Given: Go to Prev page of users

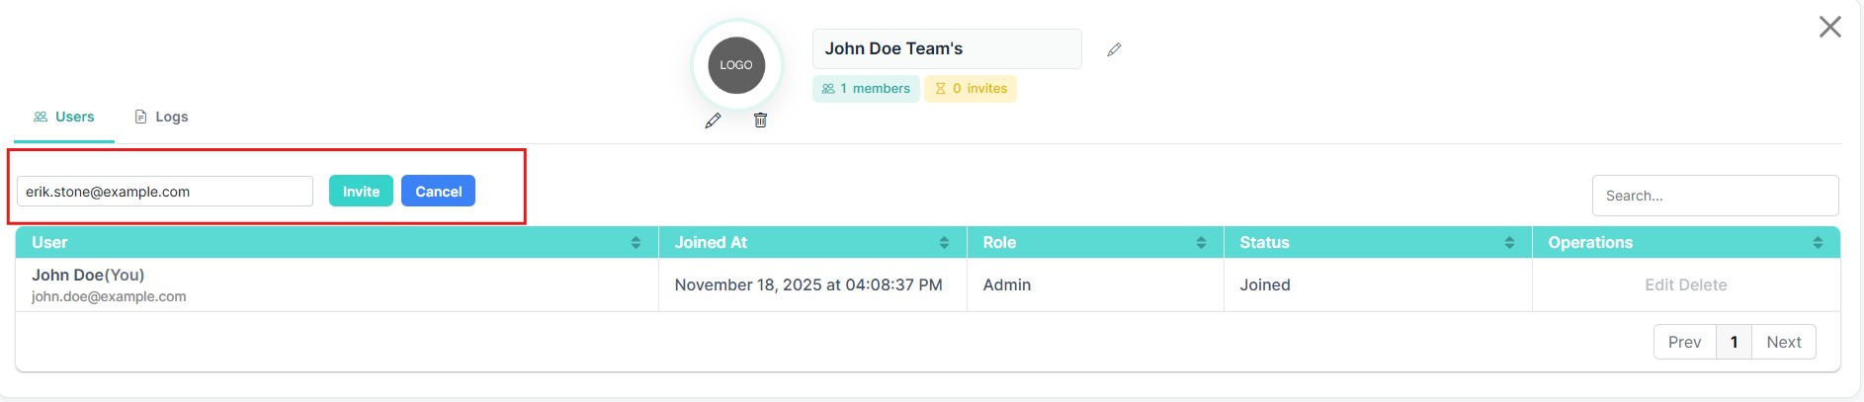Looking at the screenshot, I should 1684,342.
